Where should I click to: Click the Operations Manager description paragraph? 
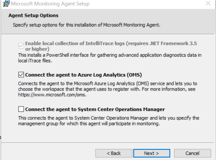[x=108, y=121]
